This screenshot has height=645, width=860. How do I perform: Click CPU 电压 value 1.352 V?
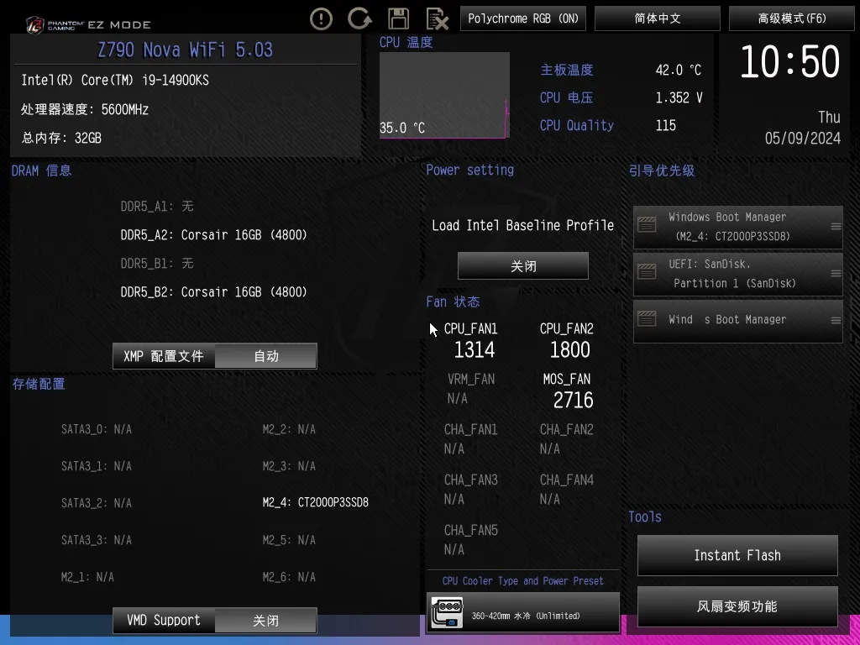pyautogui.click(x=679, y=97)
